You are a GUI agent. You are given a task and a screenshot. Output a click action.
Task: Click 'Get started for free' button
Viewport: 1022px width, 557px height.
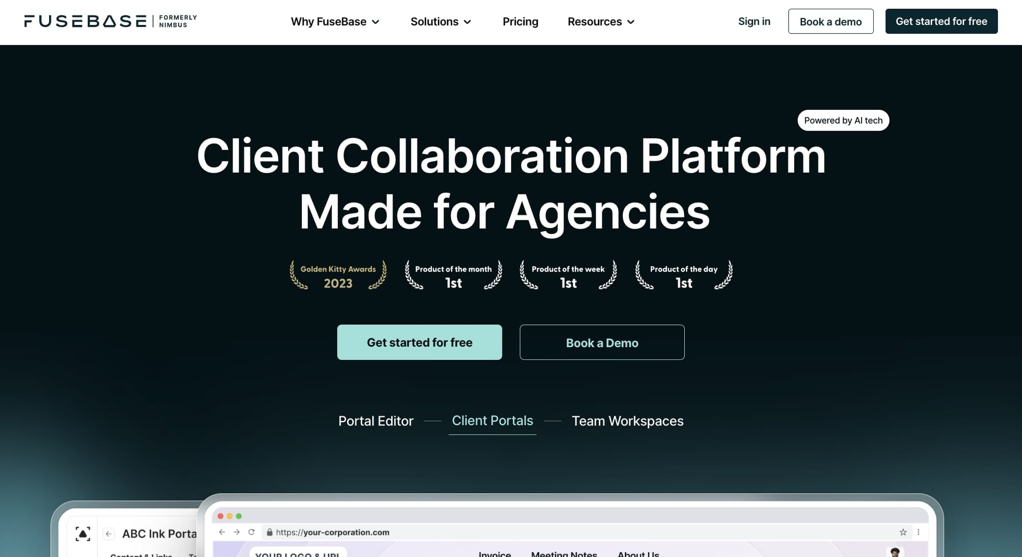pyautogui.click(x=420, y=342)
